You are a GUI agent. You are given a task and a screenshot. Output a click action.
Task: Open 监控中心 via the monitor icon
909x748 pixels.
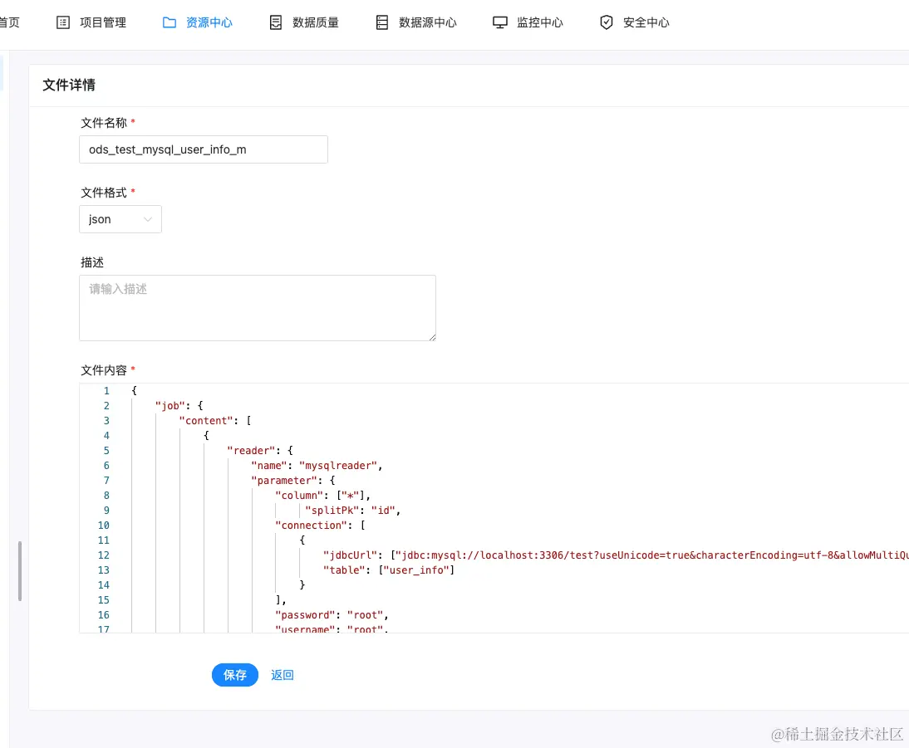pos(499,22)
